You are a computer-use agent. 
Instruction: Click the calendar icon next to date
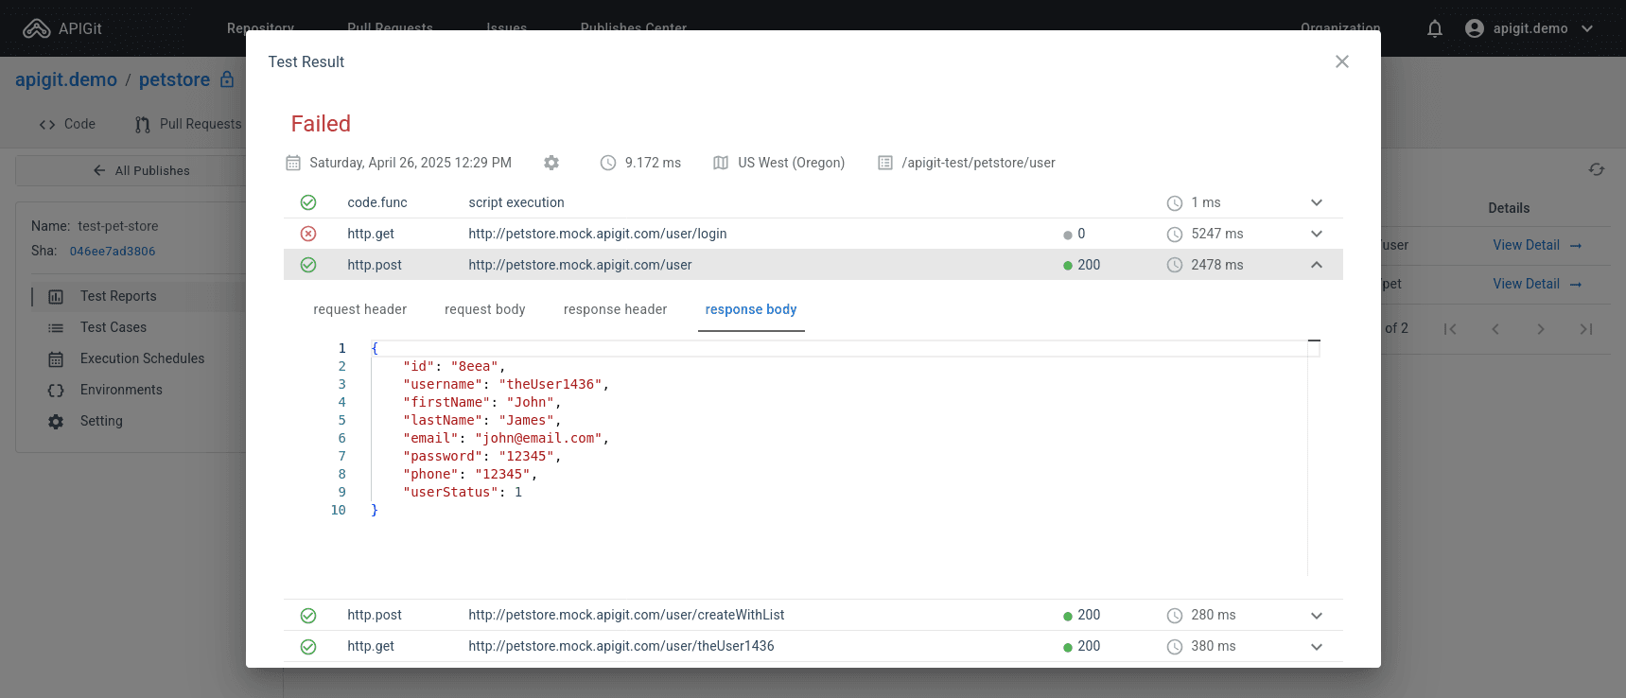[x=293, y=163]
